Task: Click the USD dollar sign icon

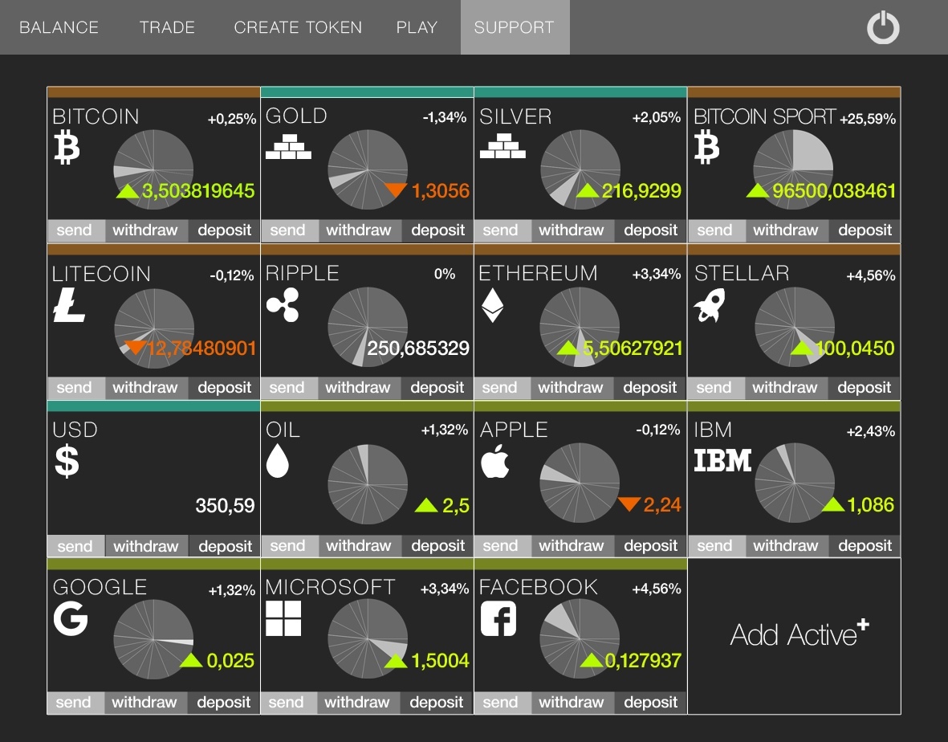Action: tap(67, 462)
